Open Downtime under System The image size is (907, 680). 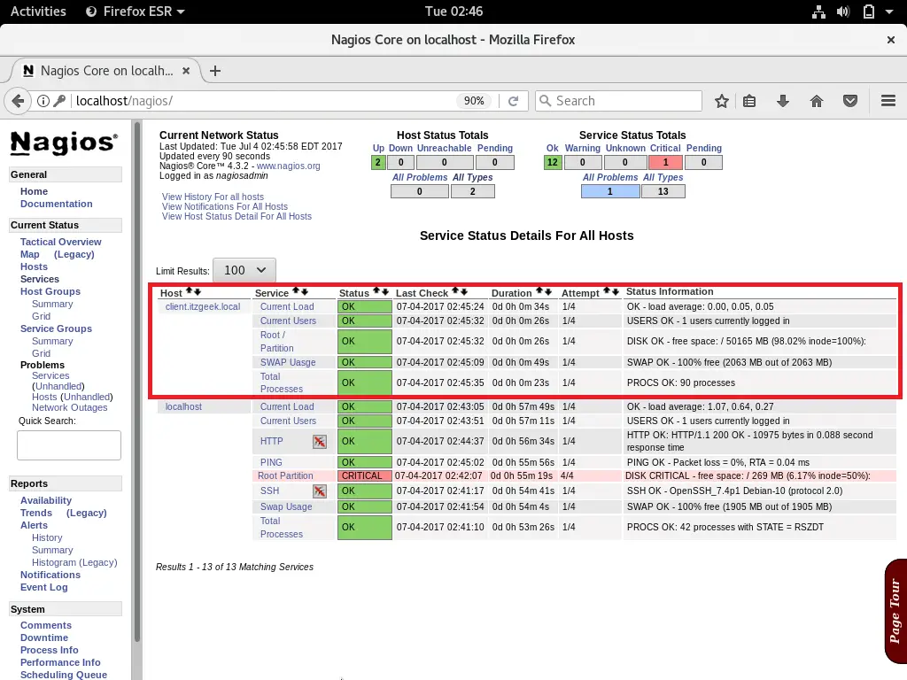pyautogui.click(x=44, y=637)
